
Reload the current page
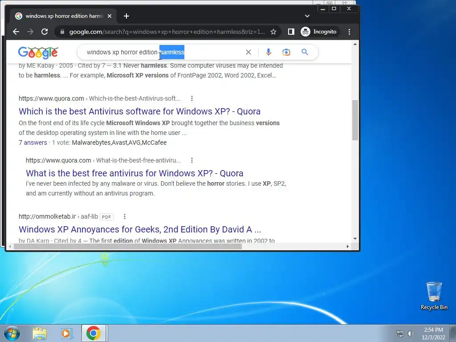point(45,32)
